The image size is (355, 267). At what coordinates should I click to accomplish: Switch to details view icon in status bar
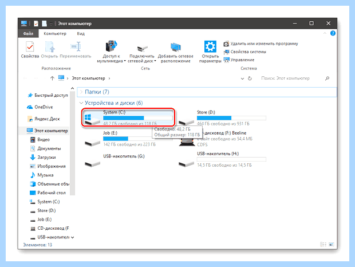[324, 244]
